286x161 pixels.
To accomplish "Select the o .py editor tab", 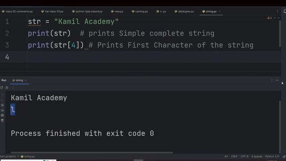I will (161, 11).
